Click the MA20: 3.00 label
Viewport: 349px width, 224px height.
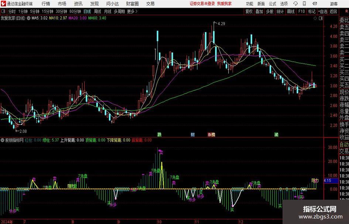point(78,18)
